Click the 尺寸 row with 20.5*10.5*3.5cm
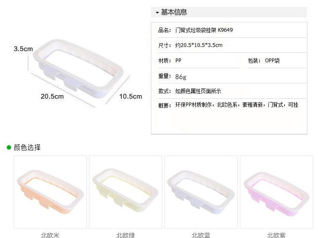The width and height of the screenshot is (318, 238). (232, 45)
